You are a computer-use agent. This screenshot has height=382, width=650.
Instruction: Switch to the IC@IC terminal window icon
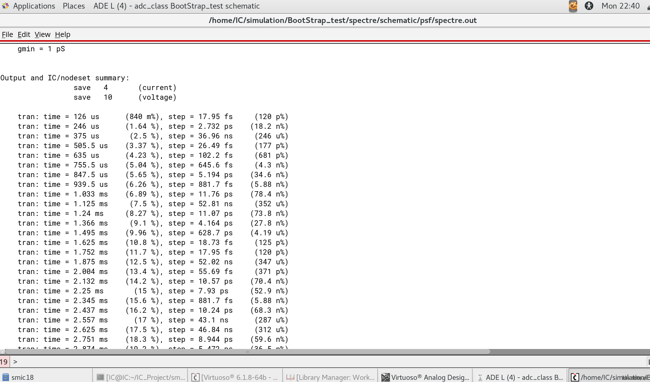click(100, 377)
